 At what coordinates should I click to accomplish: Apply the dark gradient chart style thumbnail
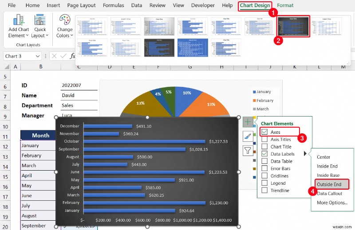click(x=293, y=26)
